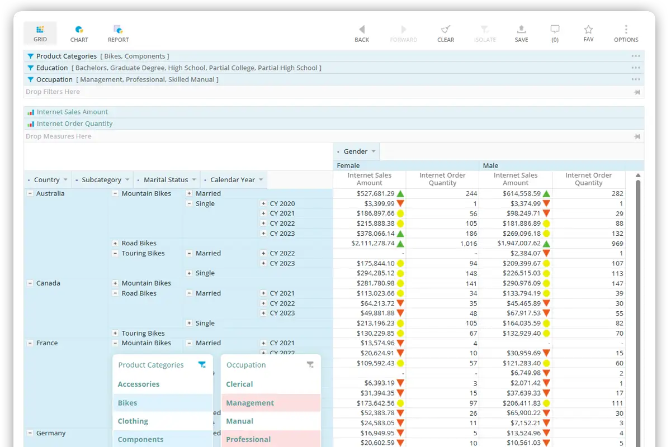
Task: Switch to the GRID view
Action: [x=40, y=34]
